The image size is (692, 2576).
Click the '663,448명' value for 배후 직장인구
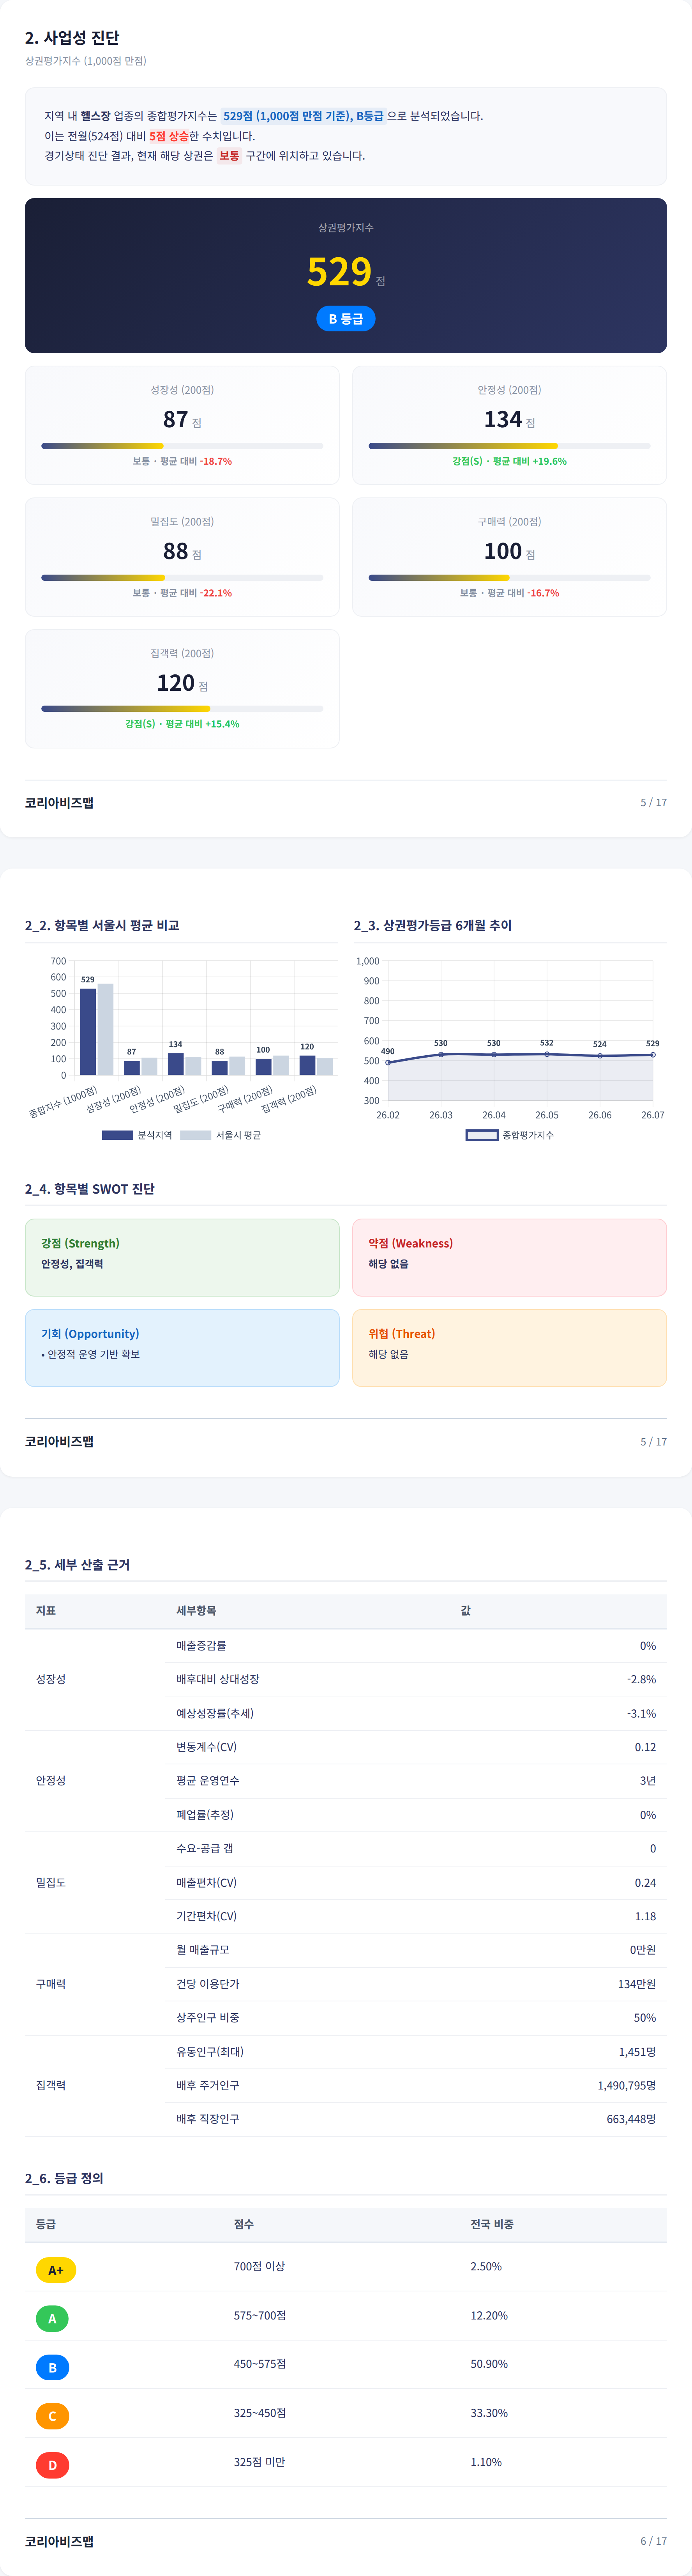(x=631, y=2119)
